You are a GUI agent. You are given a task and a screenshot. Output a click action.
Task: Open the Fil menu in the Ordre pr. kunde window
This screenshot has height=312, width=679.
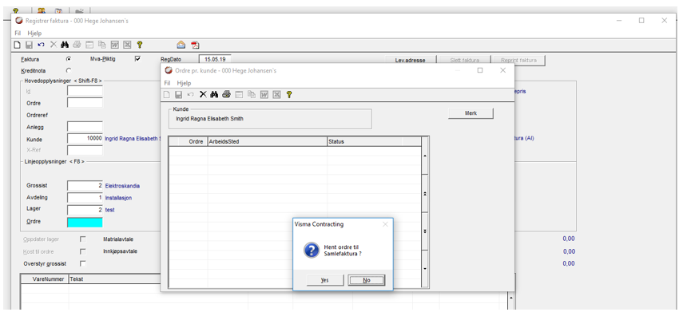[167, 83]
